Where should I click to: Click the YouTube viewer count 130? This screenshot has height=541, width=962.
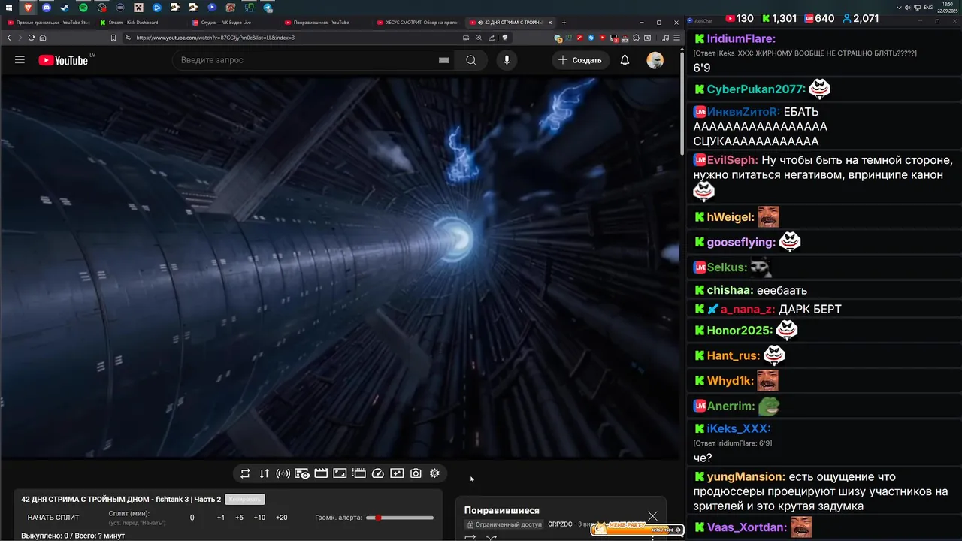click(x=740, y=18)
